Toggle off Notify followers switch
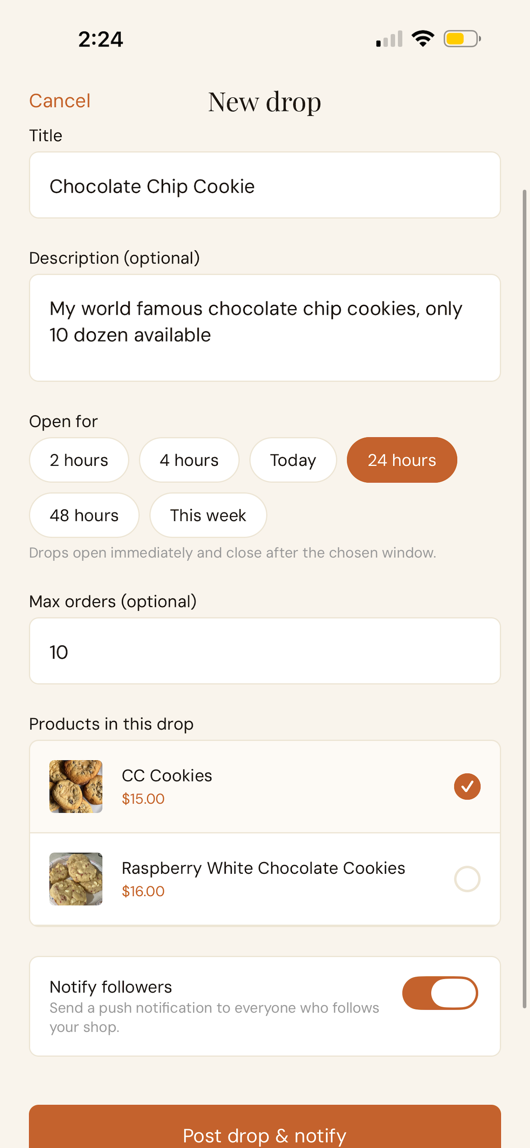 (x=440, y=993)
